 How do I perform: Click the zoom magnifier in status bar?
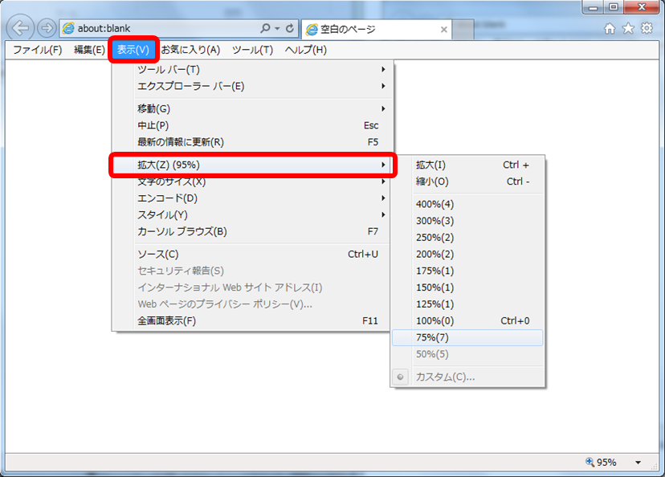point(590,462)
